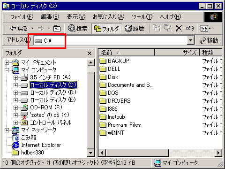Viewport: 225px width, 169px height.
Task: Select the Disk folder icon
Action: [103, 77]
